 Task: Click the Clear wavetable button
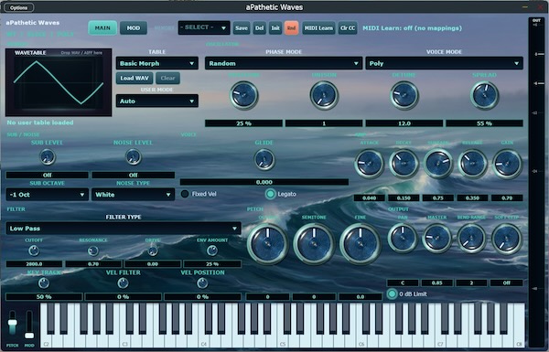point(167,78)
